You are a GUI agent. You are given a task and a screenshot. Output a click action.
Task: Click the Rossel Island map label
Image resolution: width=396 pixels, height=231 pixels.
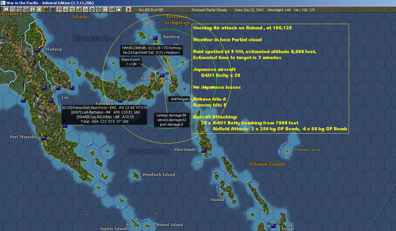pos(170,225)
